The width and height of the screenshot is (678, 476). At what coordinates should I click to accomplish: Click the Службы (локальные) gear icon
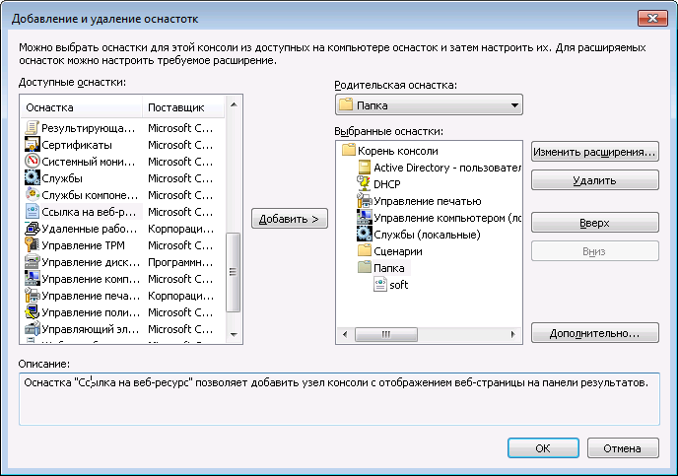pyautogui.click(x=364, y=235)
